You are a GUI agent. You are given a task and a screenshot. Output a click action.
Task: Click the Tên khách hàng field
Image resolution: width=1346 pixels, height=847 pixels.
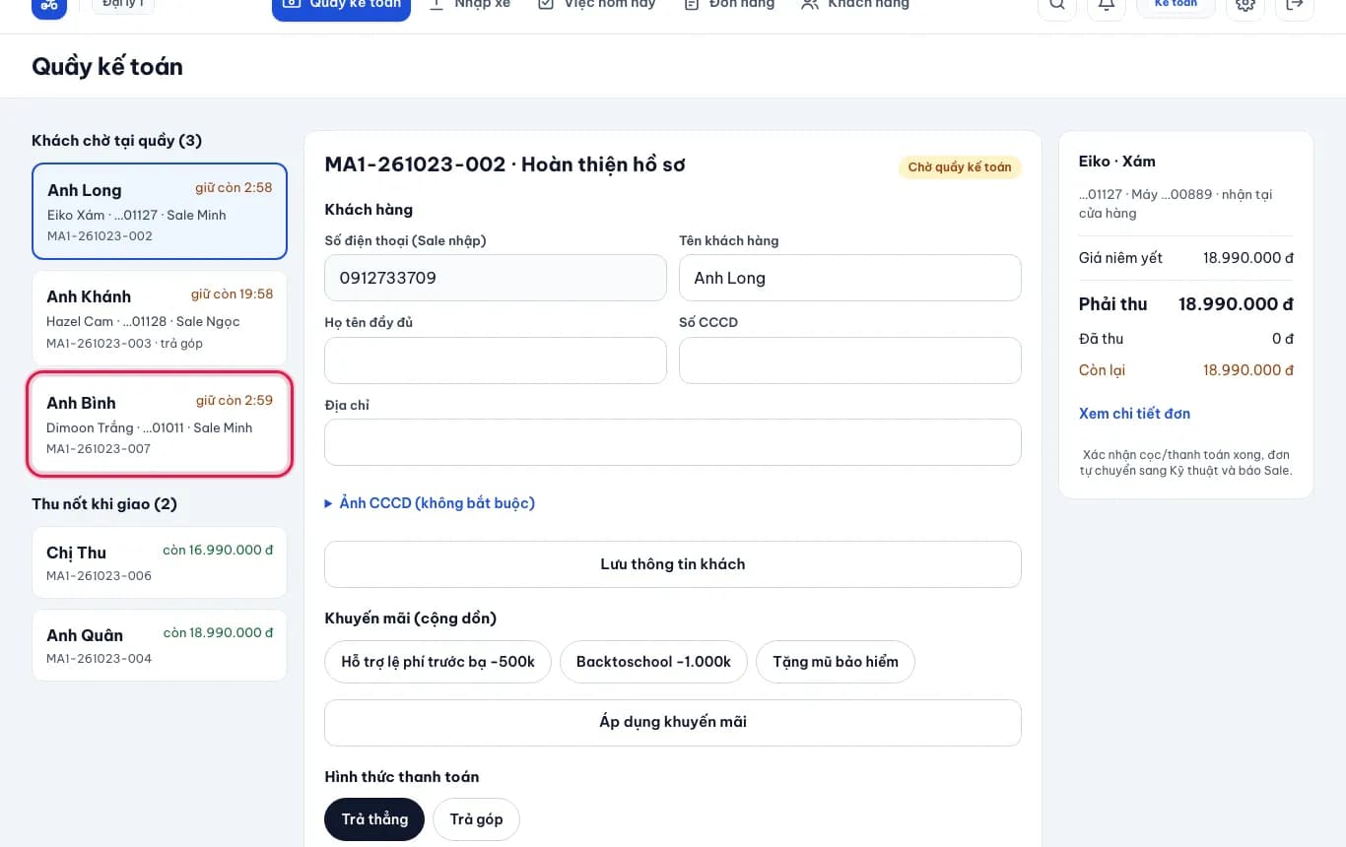coord(850,278)
